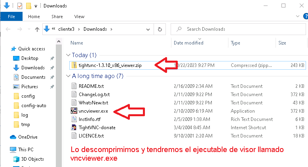This screenshot has height=167, width=308.
Task: Click cliente3 in the address breadcrumb
Action: pyautogui.click(x=66, y=29)
